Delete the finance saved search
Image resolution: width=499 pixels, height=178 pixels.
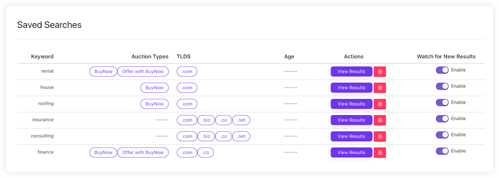pos(380,153)
